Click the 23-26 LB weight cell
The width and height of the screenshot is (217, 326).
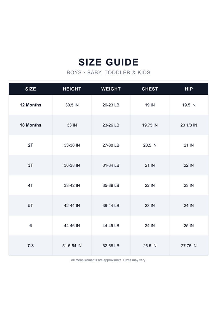pos(111,125)
